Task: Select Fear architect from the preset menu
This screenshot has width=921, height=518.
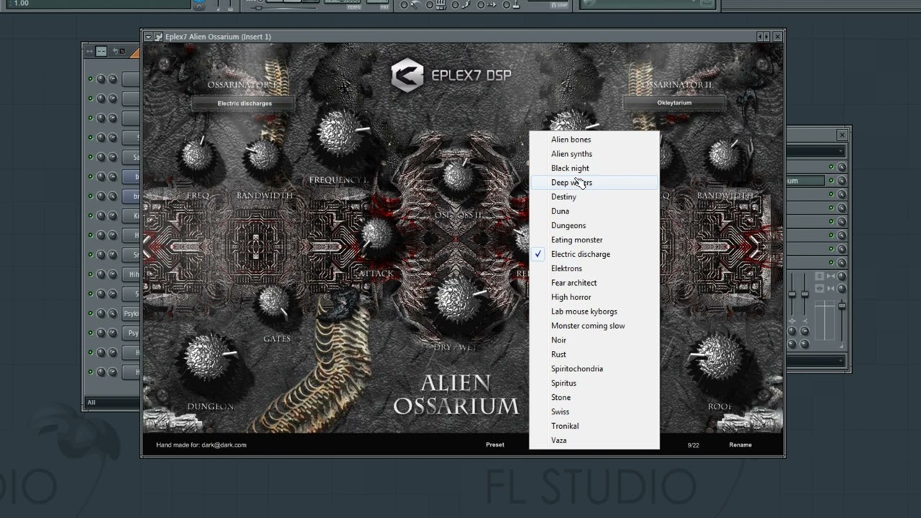Action: [594, 283]
